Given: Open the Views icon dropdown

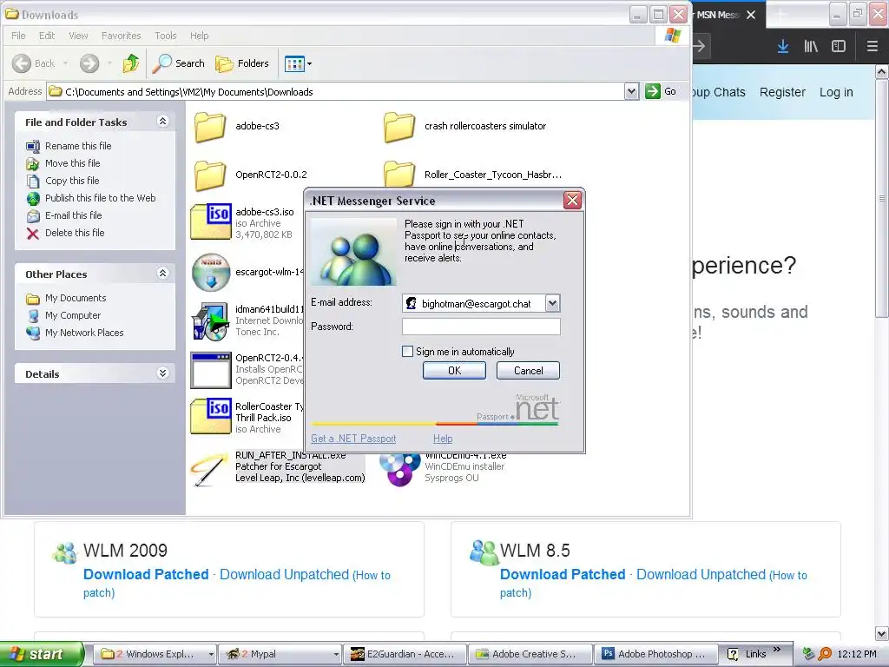Looking at the screenshot, I should click(x=299, y=63).
